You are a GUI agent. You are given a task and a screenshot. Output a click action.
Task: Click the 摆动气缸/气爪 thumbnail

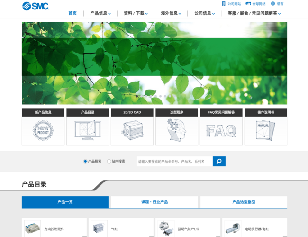pos(166,228)
